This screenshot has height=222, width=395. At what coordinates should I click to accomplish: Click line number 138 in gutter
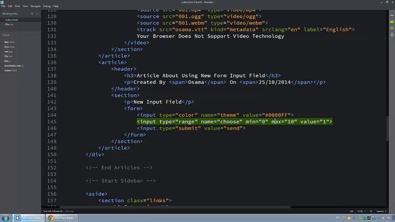[x=52, y=75]
